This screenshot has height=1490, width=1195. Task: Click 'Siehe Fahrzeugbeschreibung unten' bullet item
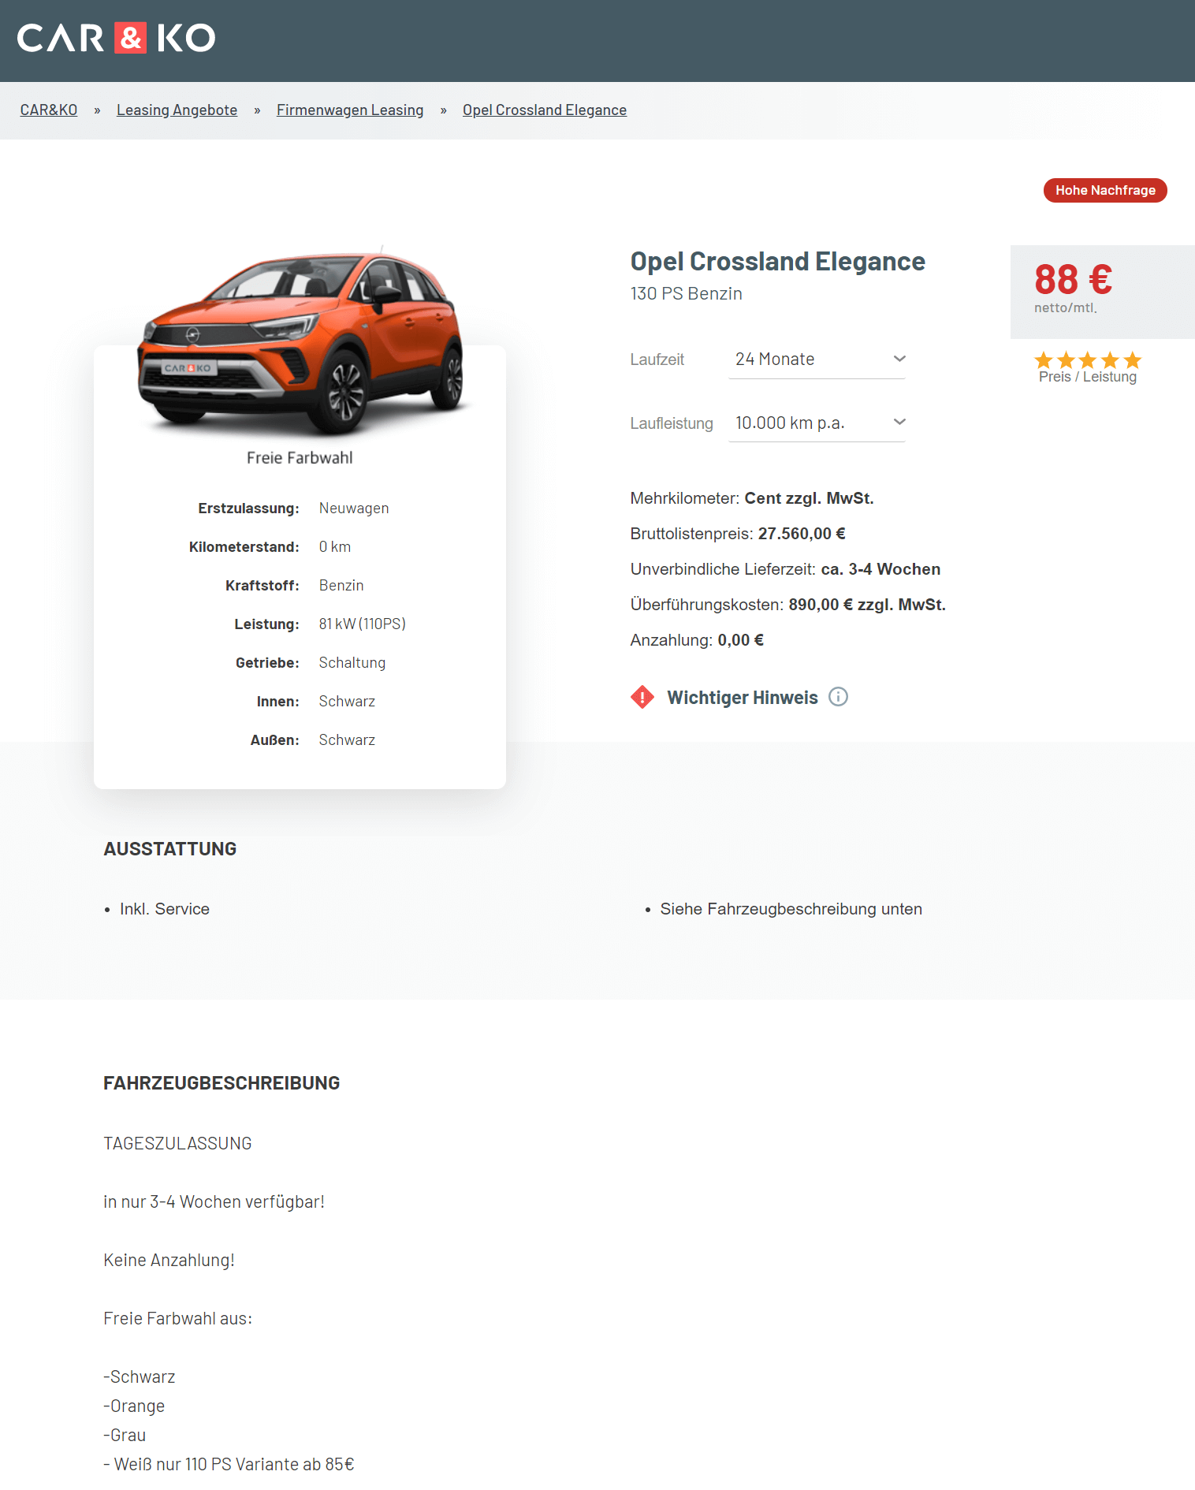[791, 909]
